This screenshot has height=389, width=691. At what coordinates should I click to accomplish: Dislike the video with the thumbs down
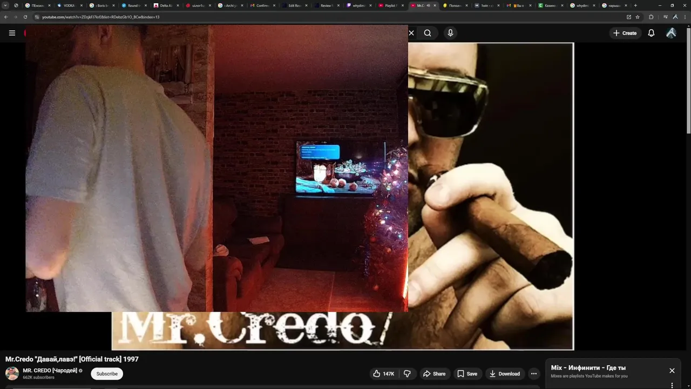408,373
